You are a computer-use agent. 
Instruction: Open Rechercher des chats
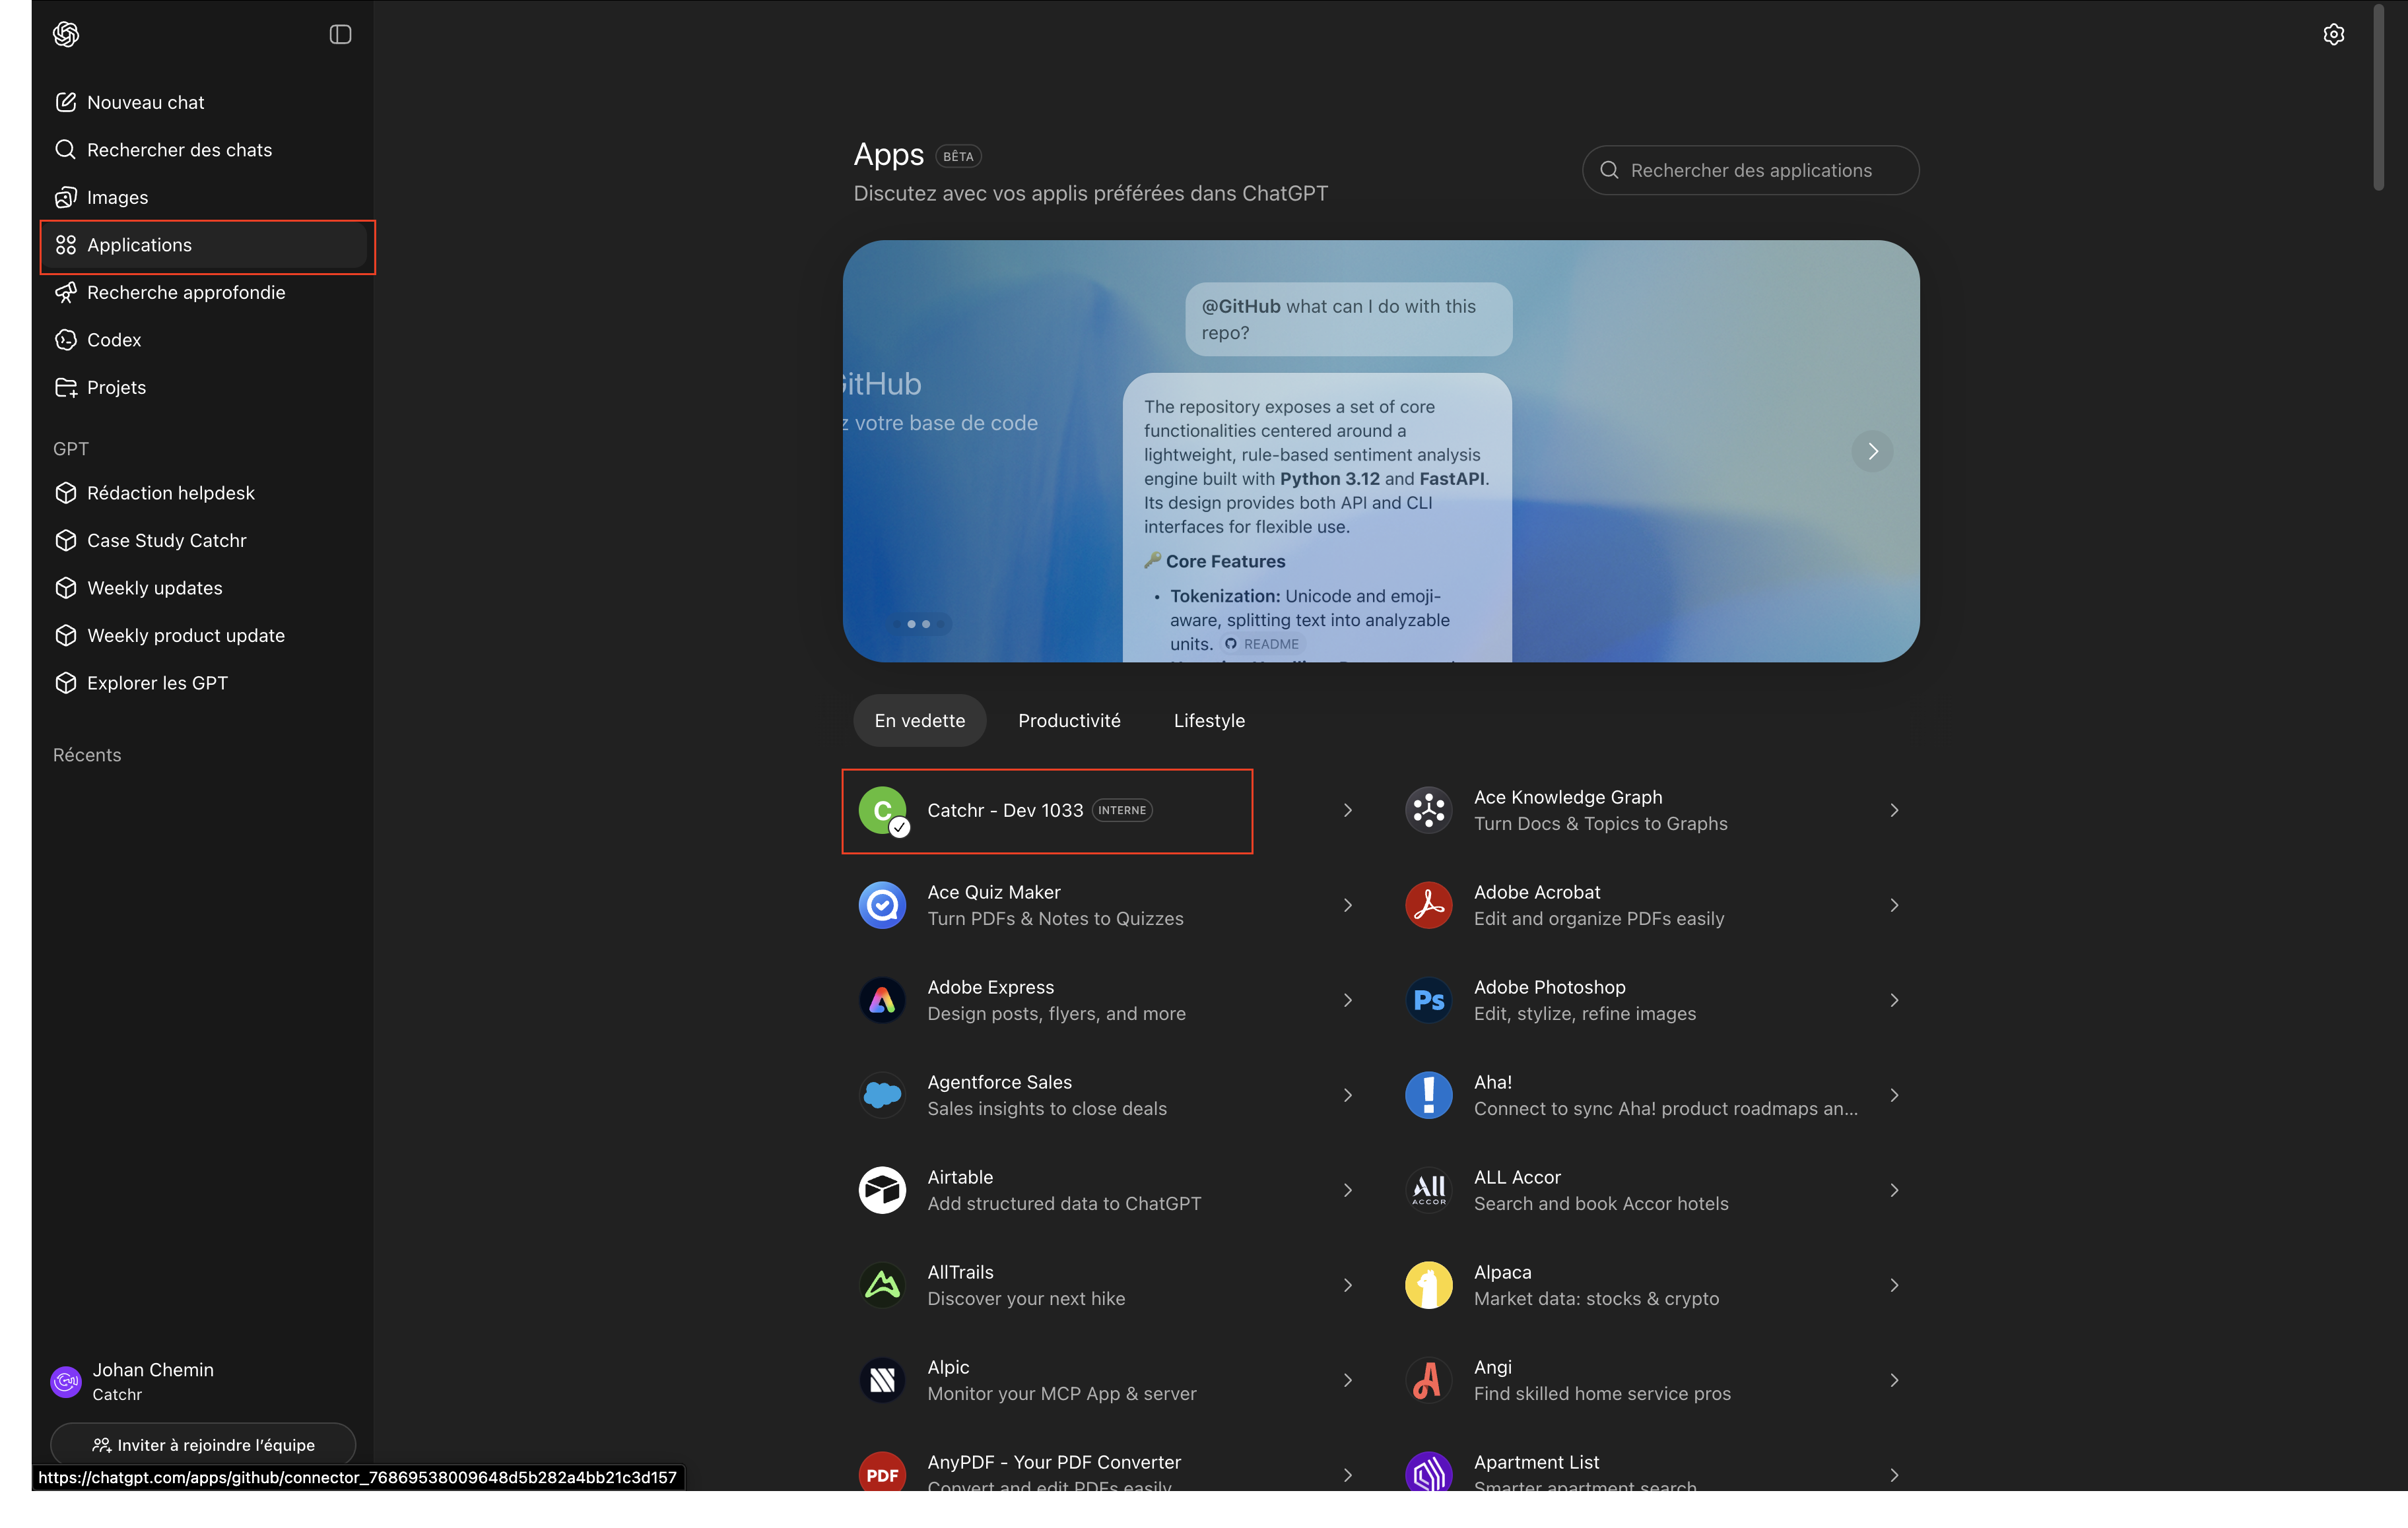click(179, 150)
